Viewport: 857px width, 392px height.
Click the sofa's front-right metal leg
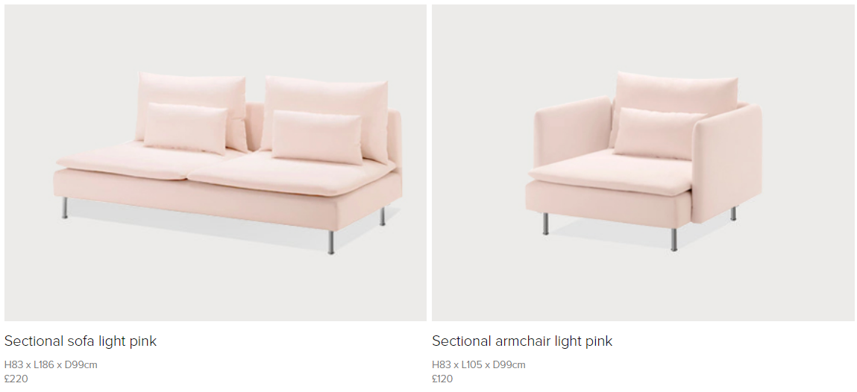(330, 242)
